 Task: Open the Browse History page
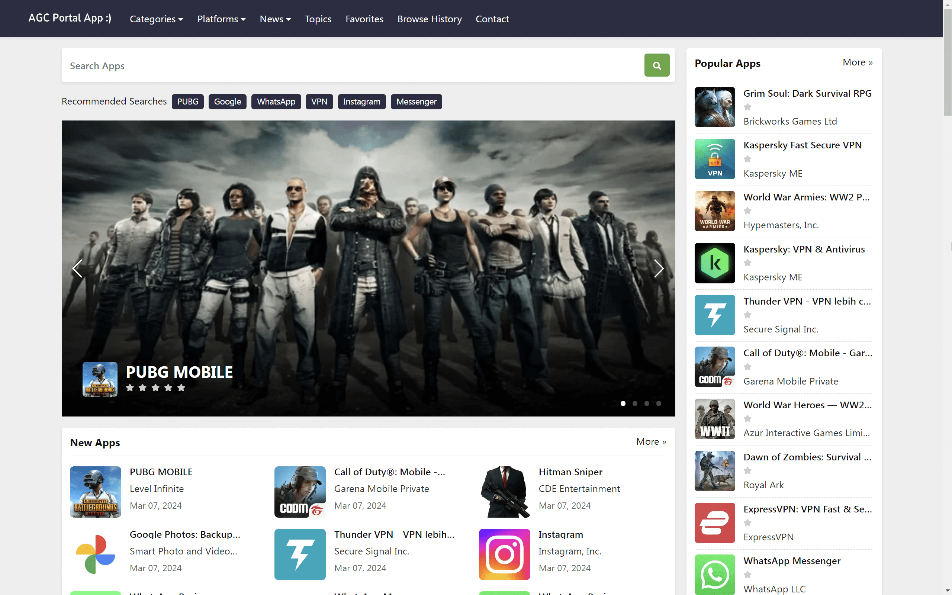(430, 19)
